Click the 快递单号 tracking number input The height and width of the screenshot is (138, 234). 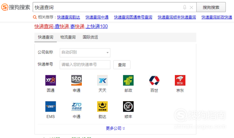tap(85, 65)
